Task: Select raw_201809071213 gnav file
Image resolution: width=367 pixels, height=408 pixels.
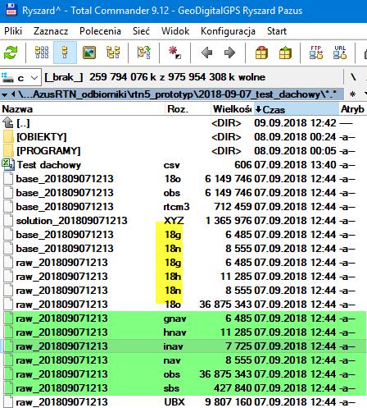Action: [183, 319]
